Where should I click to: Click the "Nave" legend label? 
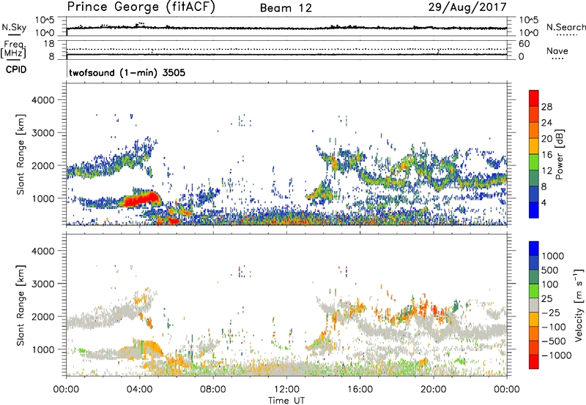[x=557, y=50]
